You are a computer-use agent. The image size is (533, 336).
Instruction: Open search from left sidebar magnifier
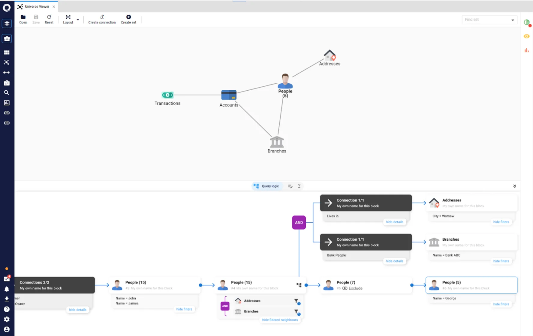[7, 93]
